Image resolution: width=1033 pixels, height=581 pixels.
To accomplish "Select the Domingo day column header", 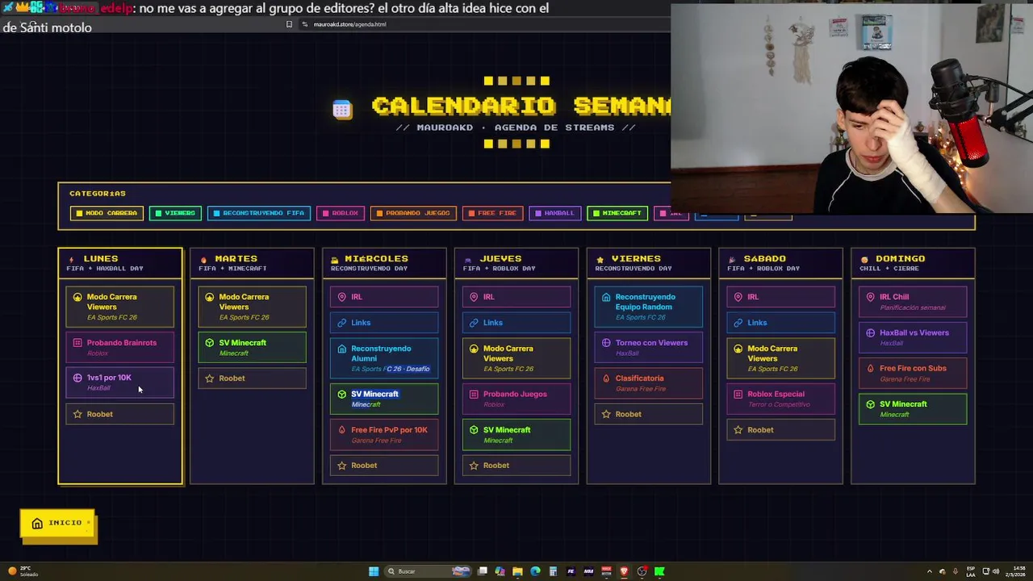I will point(913,262).
